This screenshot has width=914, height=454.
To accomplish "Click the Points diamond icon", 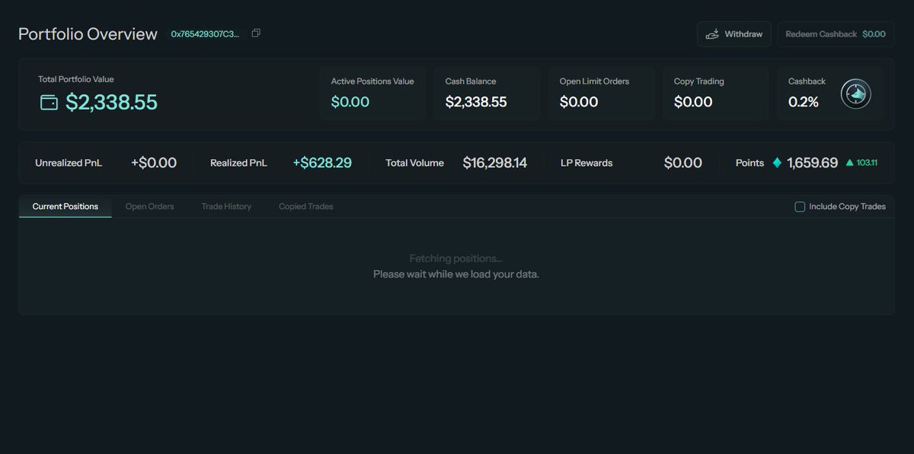I will pos(777,163).
